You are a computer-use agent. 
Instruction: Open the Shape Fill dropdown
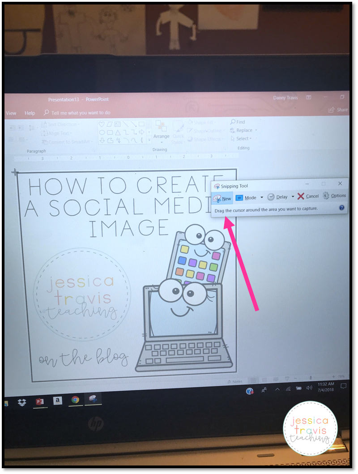202,123
